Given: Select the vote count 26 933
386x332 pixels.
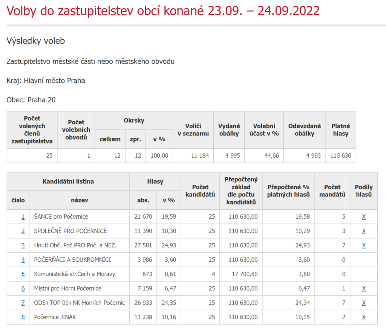Looking at the screenshot, I should coord(143,303).
